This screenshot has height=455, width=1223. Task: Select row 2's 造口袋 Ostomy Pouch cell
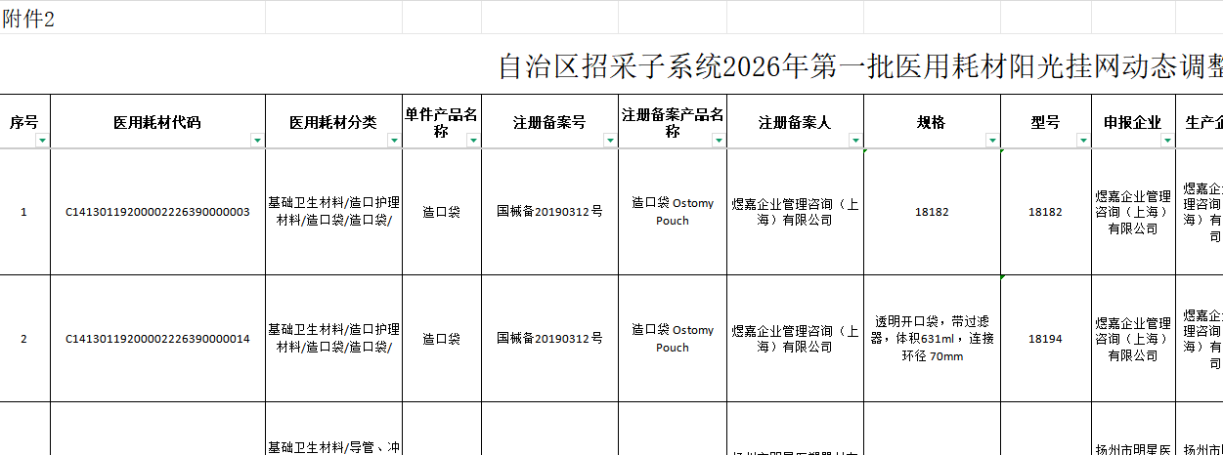672,339
